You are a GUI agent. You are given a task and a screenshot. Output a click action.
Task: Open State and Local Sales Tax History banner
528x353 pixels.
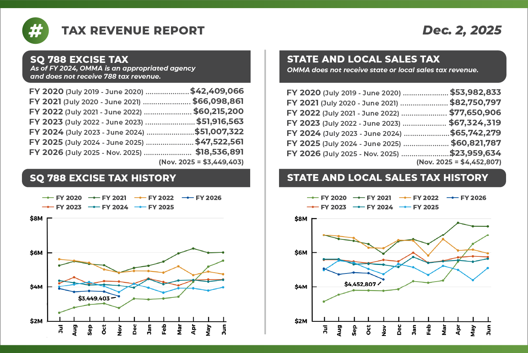pos(387,178)
